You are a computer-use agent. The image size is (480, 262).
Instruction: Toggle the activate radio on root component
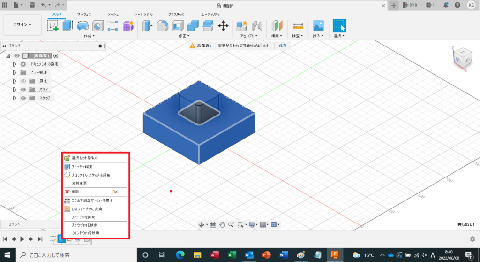click(x=56, y=56)
